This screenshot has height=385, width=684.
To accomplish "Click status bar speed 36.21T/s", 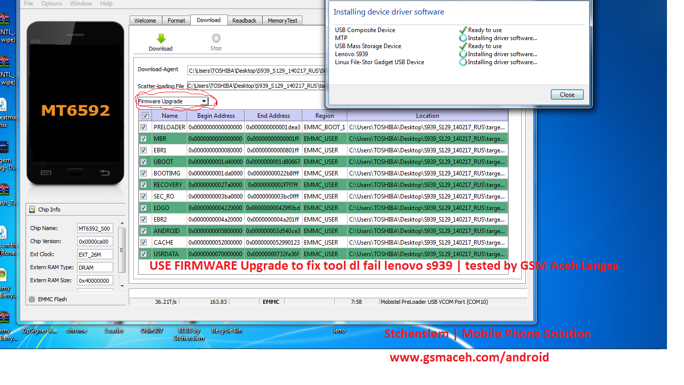I will click(x=166, y=302).
